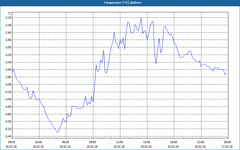Pick the -3,80 y-axis label
Viewport: 240px width, 150px height.
coord(8,77)
